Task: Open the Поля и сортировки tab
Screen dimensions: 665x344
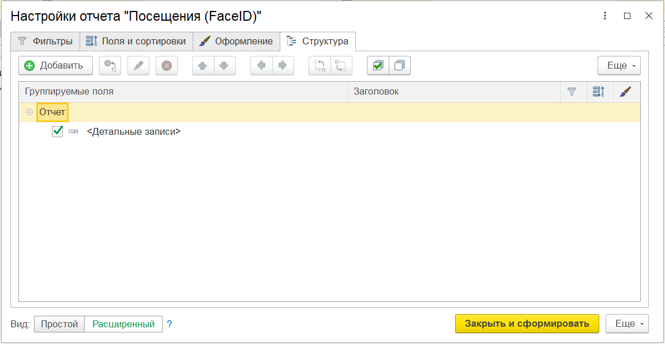Action: click(136, 41)
